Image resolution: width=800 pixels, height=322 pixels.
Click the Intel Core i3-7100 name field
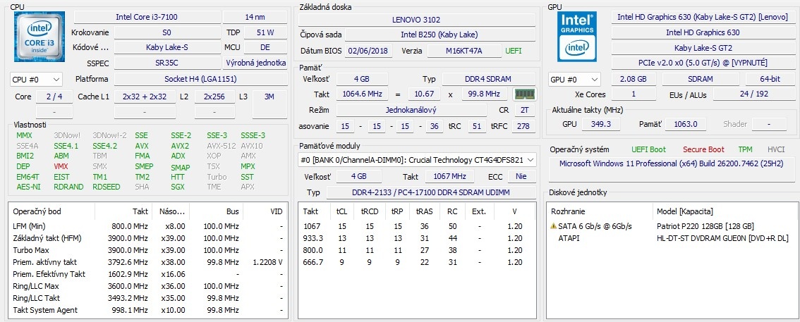pyautogui.click(x=147, y=17)
